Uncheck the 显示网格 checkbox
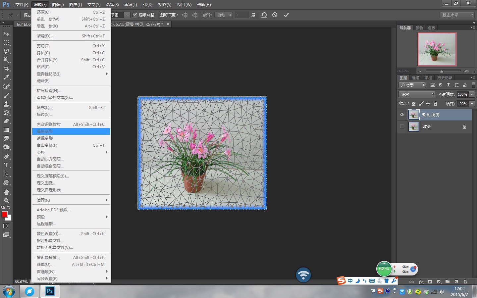This screenshot has height=298, width=477. 135,15
